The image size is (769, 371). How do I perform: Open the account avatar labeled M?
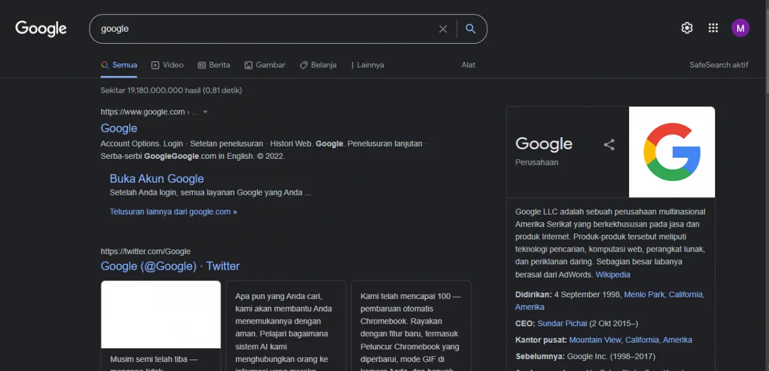(x=740, y=28)
